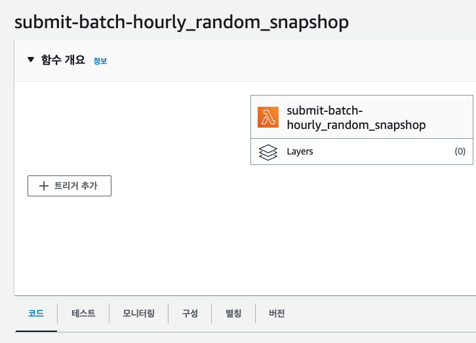
Task: Click the Layers count (0)
Action: pyautogui.click(x=460, y=151)
